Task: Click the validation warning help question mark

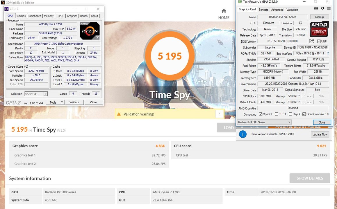Action: tap(219, 114)
